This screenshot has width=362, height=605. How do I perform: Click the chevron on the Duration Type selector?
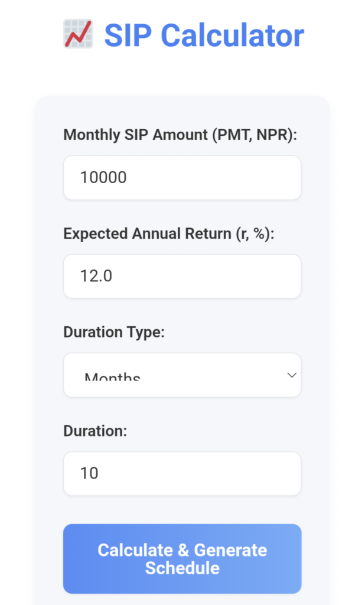(x=291, y=375)
